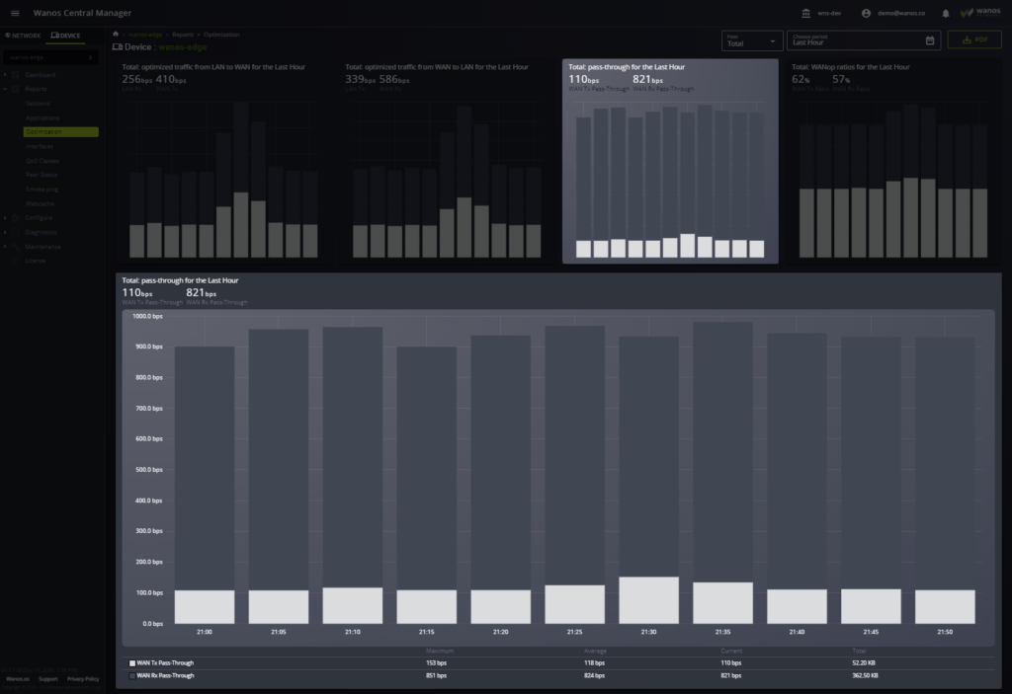Open the hamburger navigation menu

coord(15,13)
